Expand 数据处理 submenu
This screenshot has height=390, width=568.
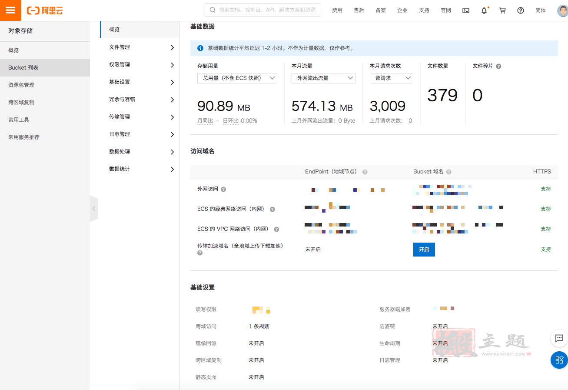[x=140, y=151]
